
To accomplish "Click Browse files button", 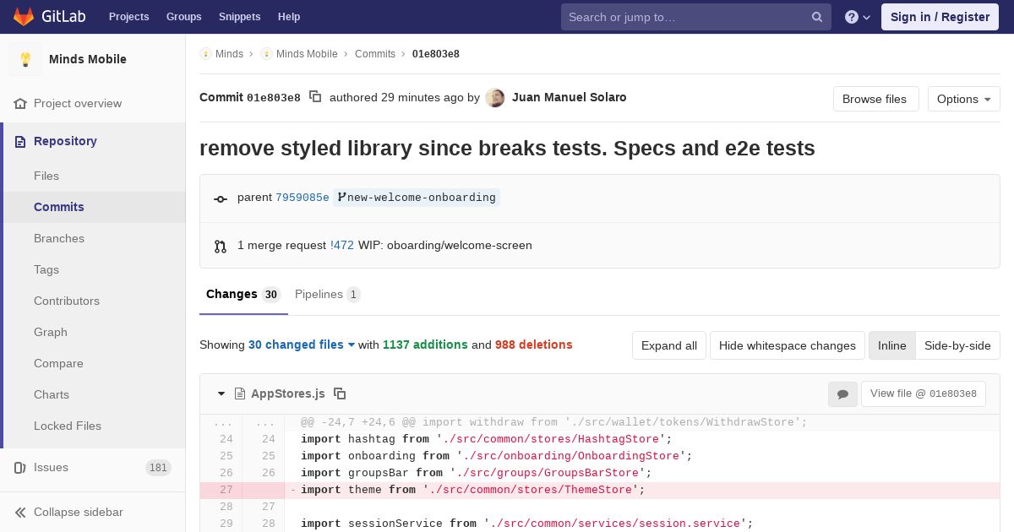I will (875, 99).
